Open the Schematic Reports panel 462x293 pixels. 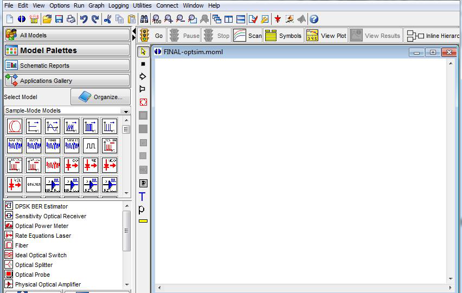click(67, 66)
